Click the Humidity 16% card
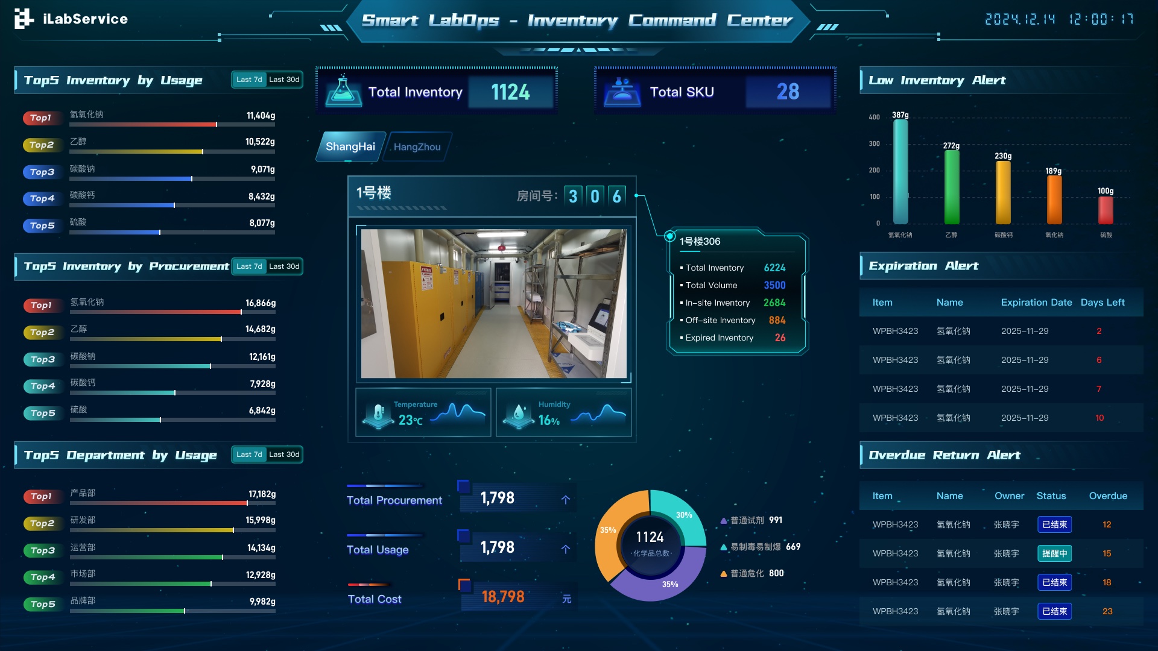Image resolution: width=1158 pixels, height=651 pixels. (563, 412)
